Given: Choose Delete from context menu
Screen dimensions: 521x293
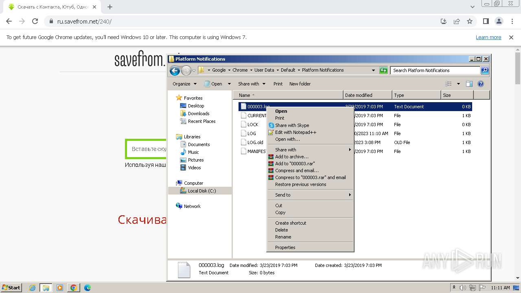Looking at the screenshot, I should (x=310, y=230).
